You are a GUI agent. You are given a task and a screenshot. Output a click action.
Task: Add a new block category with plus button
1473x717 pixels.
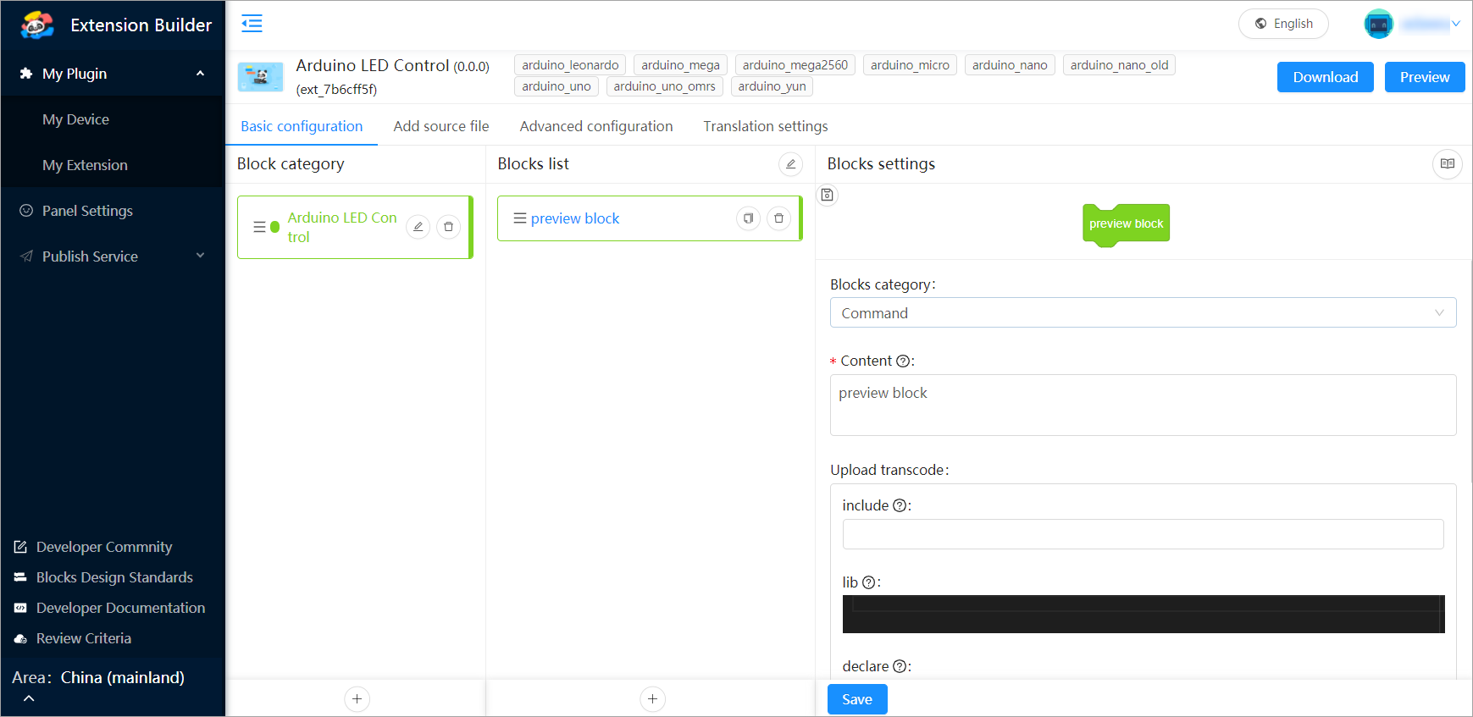click(357, 699)
